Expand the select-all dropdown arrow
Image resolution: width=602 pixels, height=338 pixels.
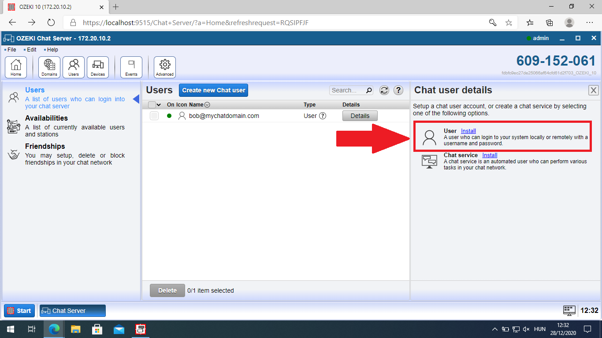pyautogui.click(x=159, y=105)
